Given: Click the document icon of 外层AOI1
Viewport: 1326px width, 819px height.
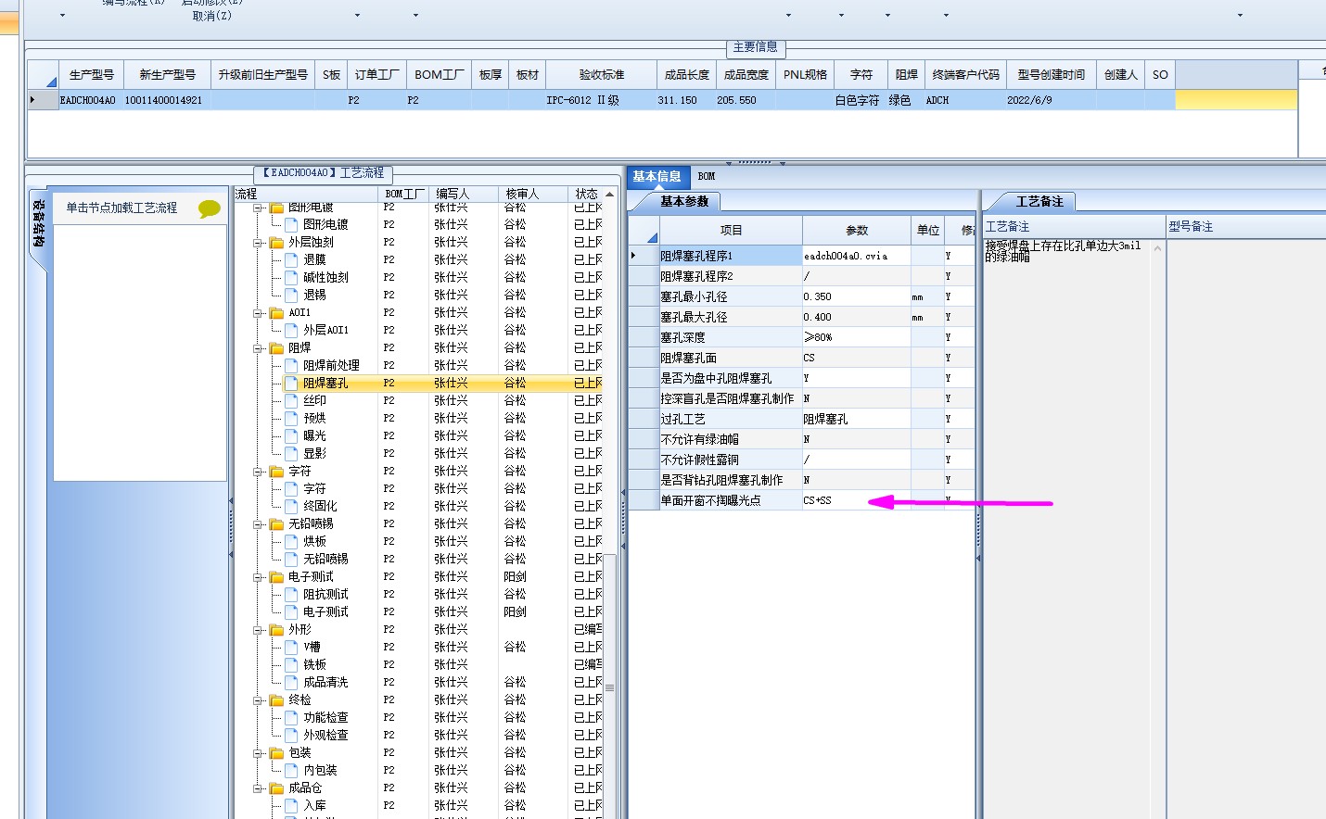Looking at the screenshot, I should tap(291, 331).
